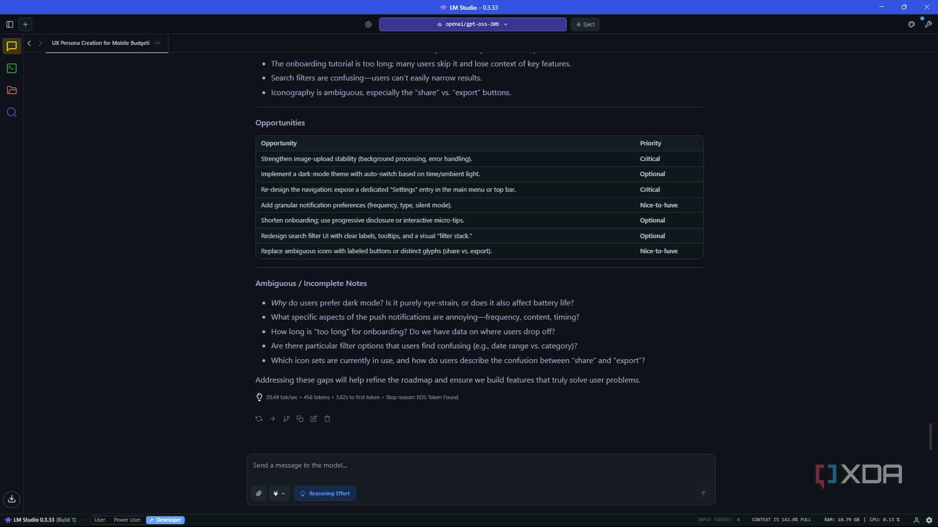The image size is (938, 527).
Task: Select the image-upload stability opportunity row text
Action: click(x=366, y=159)
